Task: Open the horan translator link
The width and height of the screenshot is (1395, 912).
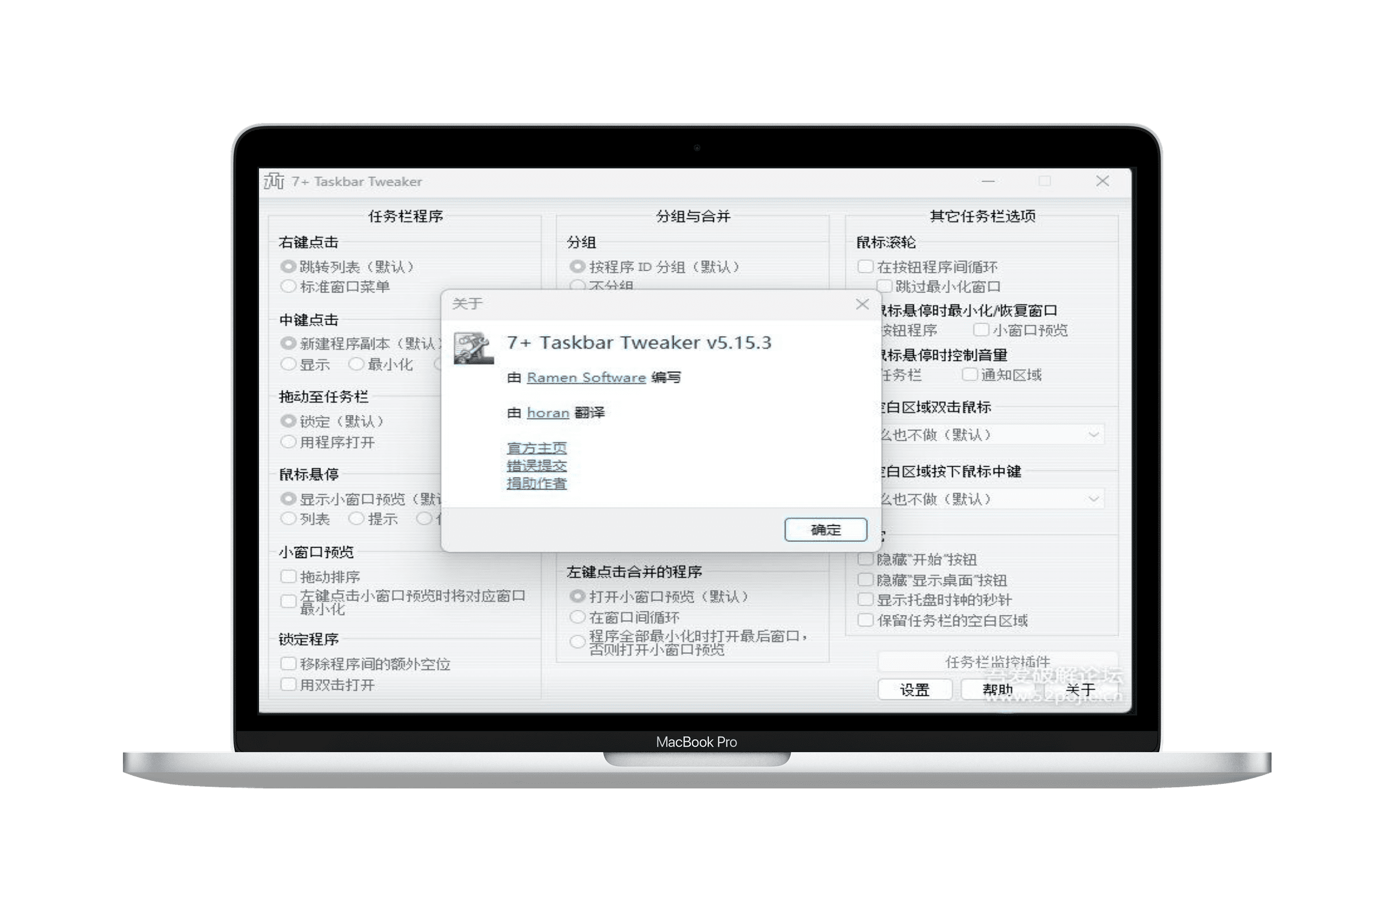Action: 548,413
